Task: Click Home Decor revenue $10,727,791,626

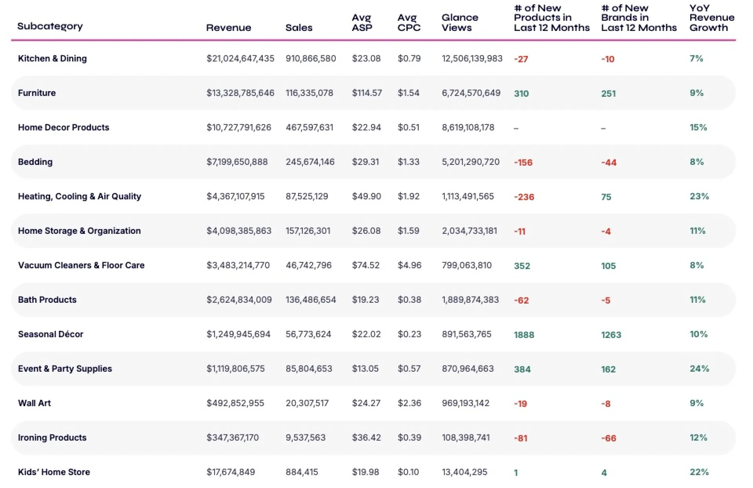Action: 239,127
